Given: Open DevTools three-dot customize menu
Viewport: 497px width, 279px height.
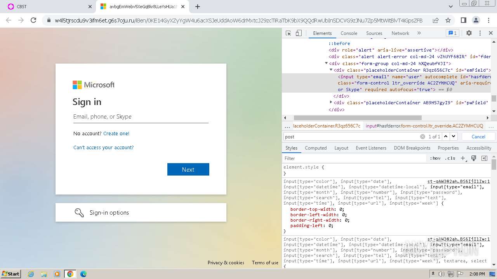Looking at the screenshot, I should [x=480, y=33].
